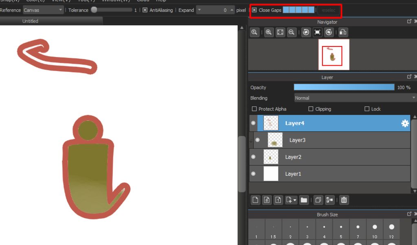The height and width of the screenshot is (245, 417).
Task: Tick the layer Lock checkbox
Action: 367,109
